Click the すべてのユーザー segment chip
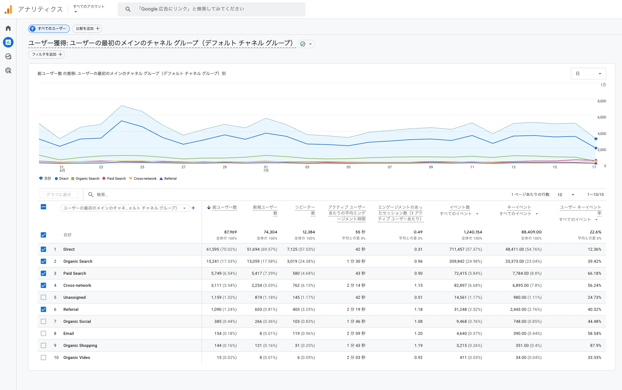Image resolution: width=622 pixels, height=390 pixels. (49, 28)
